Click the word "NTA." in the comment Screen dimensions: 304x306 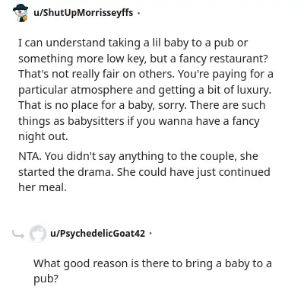[30, 156]
